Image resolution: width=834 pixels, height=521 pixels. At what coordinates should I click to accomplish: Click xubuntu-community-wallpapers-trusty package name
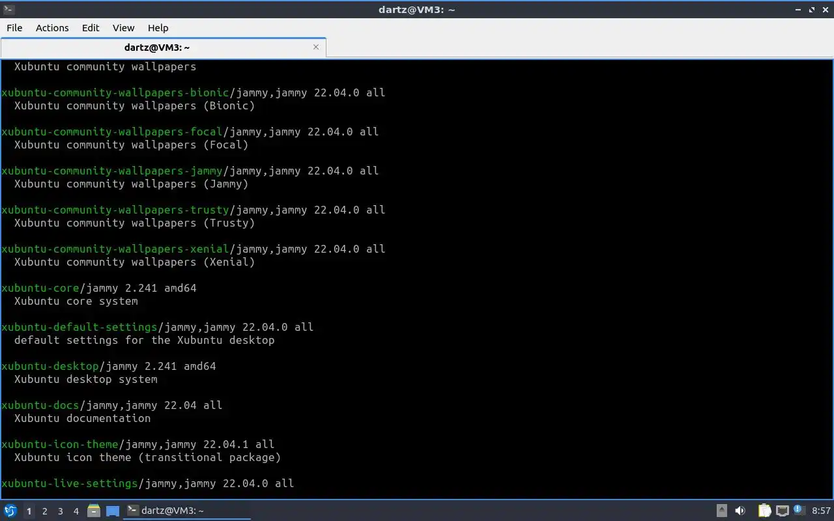coord(115,210)
